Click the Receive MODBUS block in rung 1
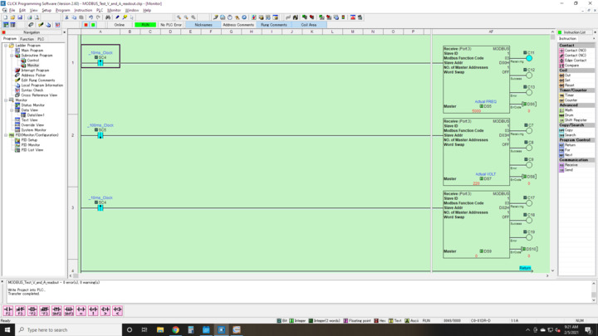 click(477, 80)
